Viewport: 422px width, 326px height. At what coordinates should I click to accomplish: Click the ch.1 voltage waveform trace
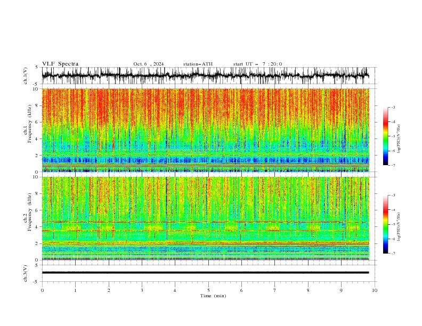coord(205,76)
